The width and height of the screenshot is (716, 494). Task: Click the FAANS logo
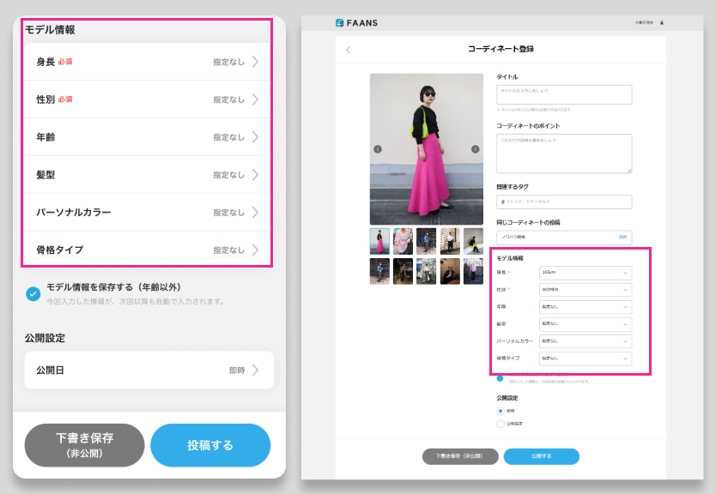(356, 23)
